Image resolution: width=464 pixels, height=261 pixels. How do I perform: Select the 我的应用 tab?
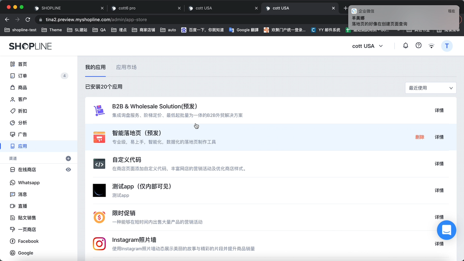tap(95, 67)
